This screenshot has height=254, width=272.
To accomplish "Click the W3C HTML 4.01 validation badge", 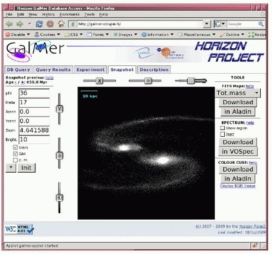I will (20, 229).
